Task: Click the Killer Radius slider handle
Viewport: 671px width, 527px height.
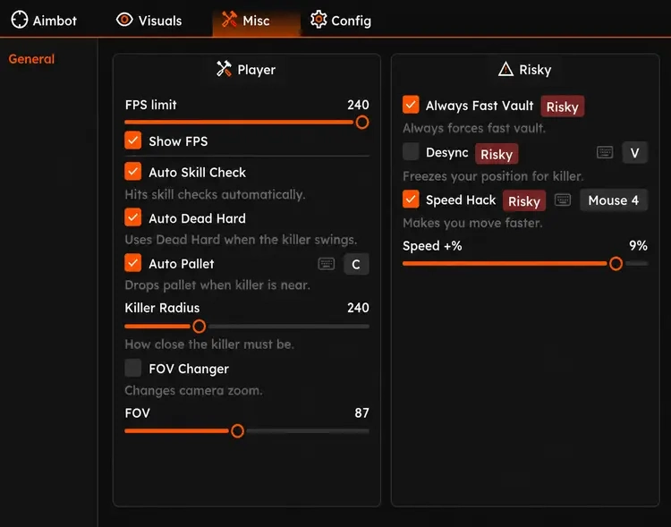Action: tap(199, 327)
